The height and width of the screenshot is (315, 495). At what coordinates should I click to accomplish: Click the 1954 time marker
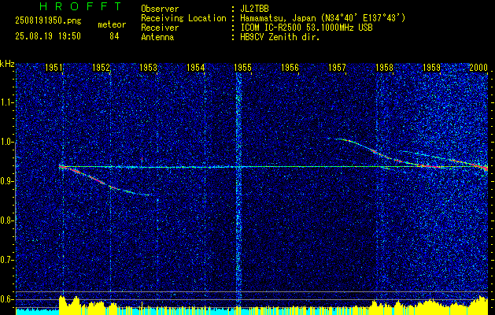click(196, 67)
